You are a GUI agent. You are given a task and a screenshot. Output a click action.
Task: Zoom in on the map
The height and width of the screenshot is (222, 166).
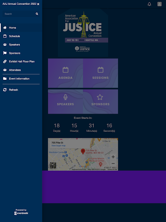(x=113, y=157)
